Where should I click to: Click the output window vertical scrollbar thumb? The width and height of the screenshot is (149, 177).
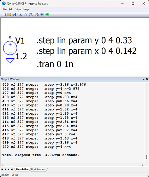click(x=147, y=157)
